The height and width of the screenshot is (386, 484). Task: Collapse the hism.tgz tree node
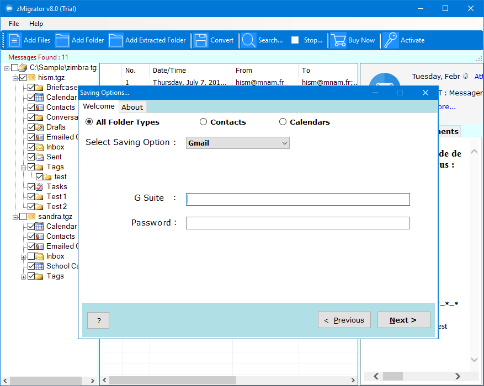tap(15, 78)
